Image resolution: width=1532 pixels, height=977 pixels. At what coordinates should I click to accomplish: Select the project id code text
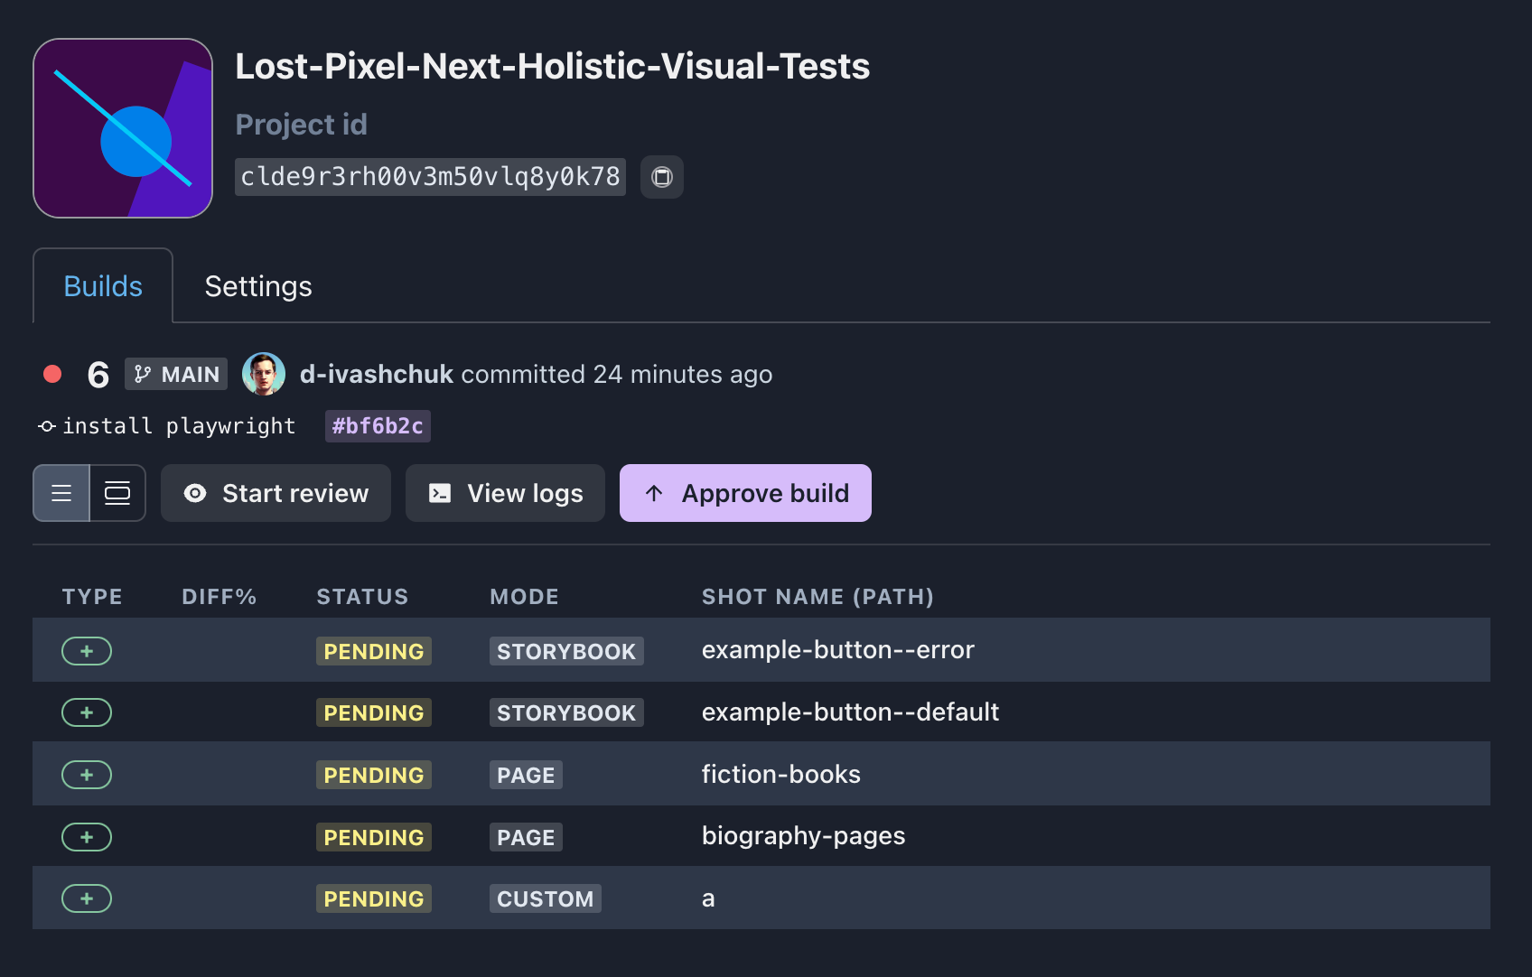pos(430,177)
